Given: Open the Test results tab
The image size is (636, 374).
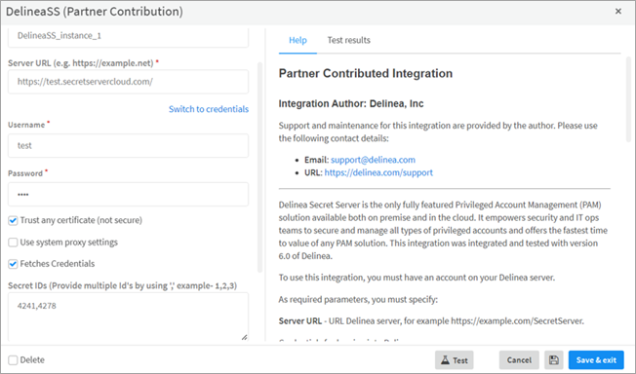Looking at the screenshot, I should [349, 40].
